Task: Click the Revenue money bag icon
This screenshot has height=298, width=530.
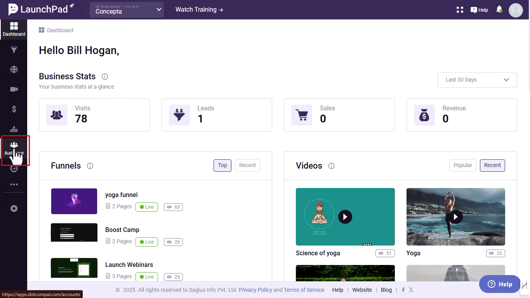Action: 424,115
